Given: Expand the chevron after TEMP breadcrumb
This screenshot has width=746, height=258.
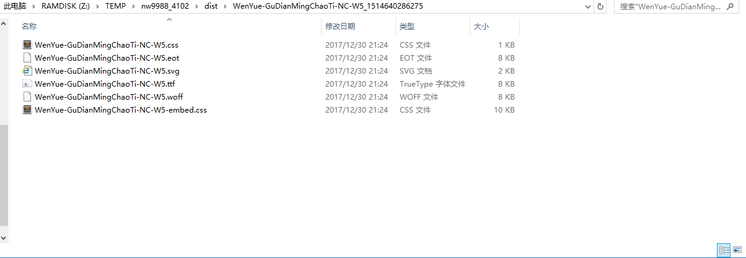Looking at the screenshot, I should [134, 6].
